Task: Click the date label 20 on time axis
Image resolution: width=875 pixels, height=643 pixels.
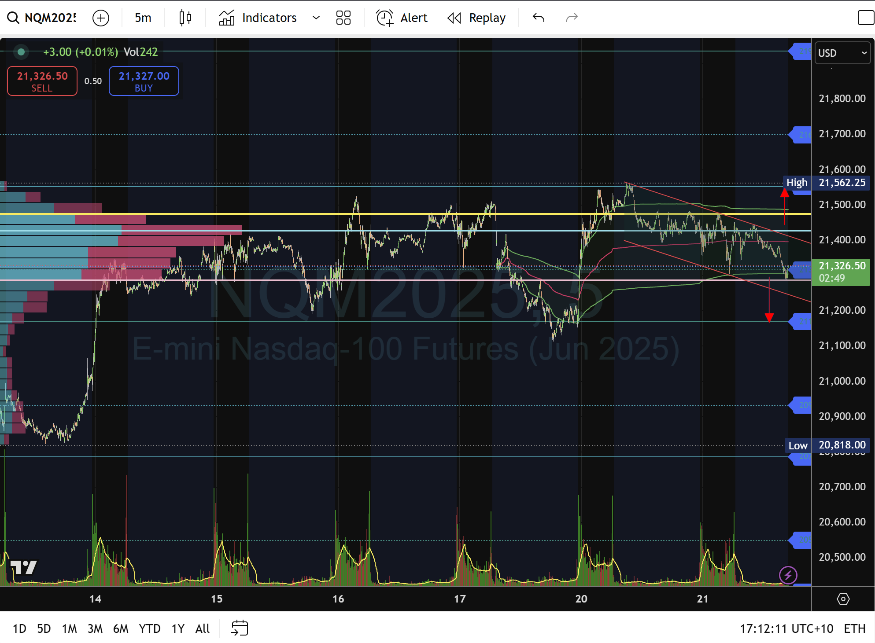Action: 581,599
